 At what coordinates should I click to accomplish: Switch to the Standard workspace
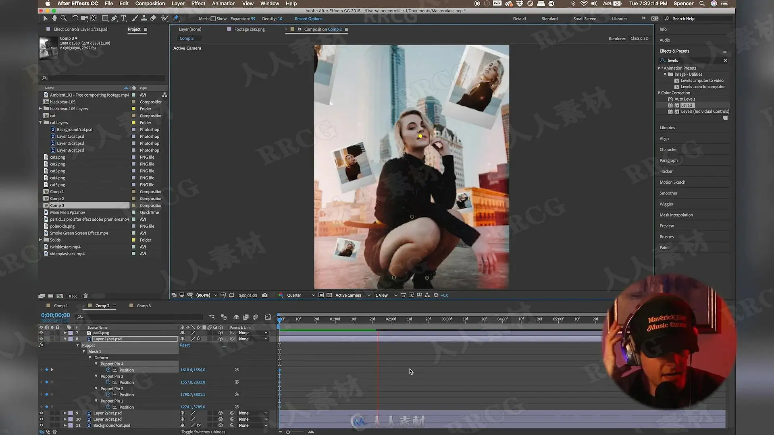[549, 19]
